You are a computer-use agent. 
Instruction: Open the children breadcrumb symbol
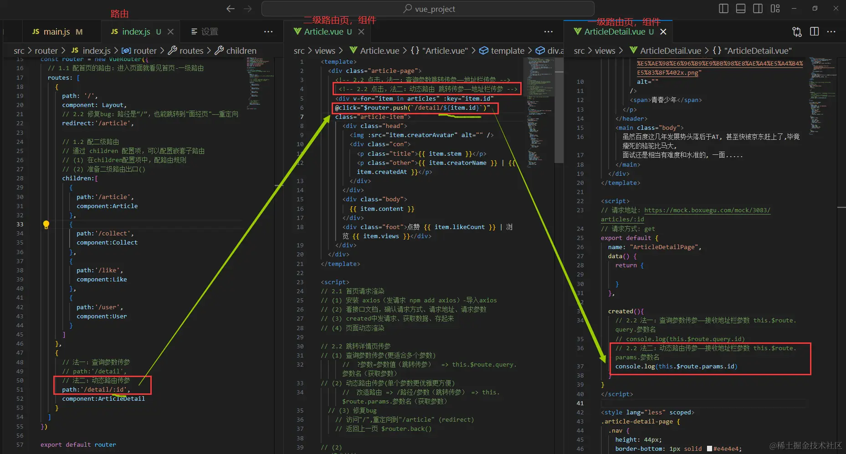241,51
